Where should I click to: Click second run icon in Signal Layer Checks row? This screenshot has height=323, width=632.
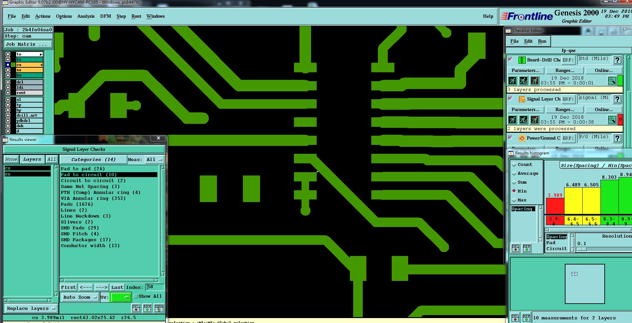(x=523, y=120)
